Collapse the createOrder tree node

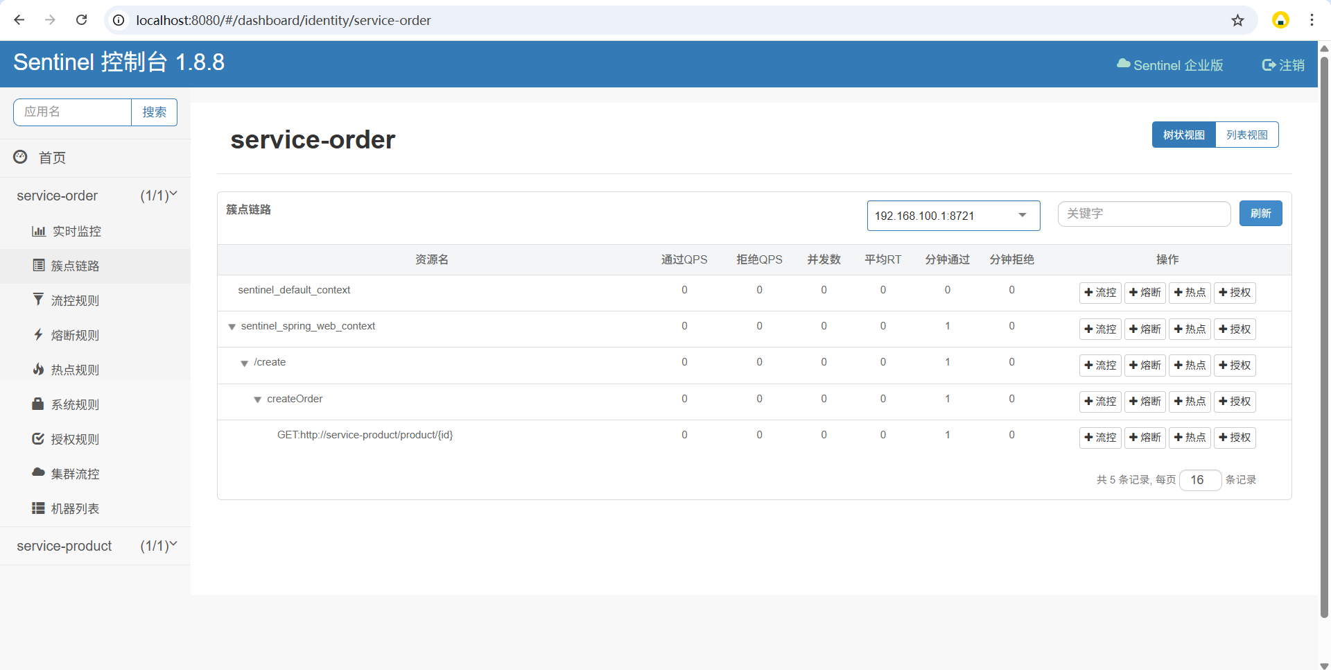tap(257, 400)
